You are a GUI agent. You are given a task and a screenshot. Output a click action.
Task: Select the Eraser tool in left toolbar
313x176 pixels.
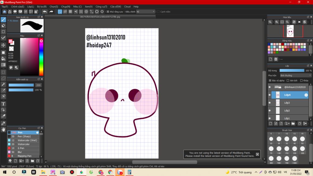(3, 26)
